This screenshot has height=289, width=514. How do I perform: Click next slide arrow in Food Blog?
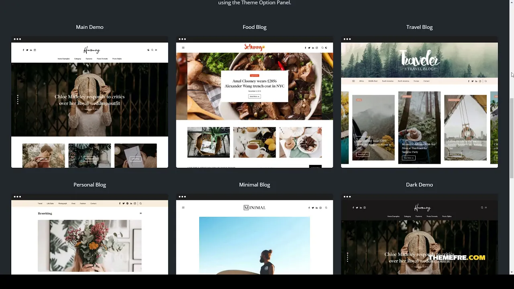[x=313, y=87]
